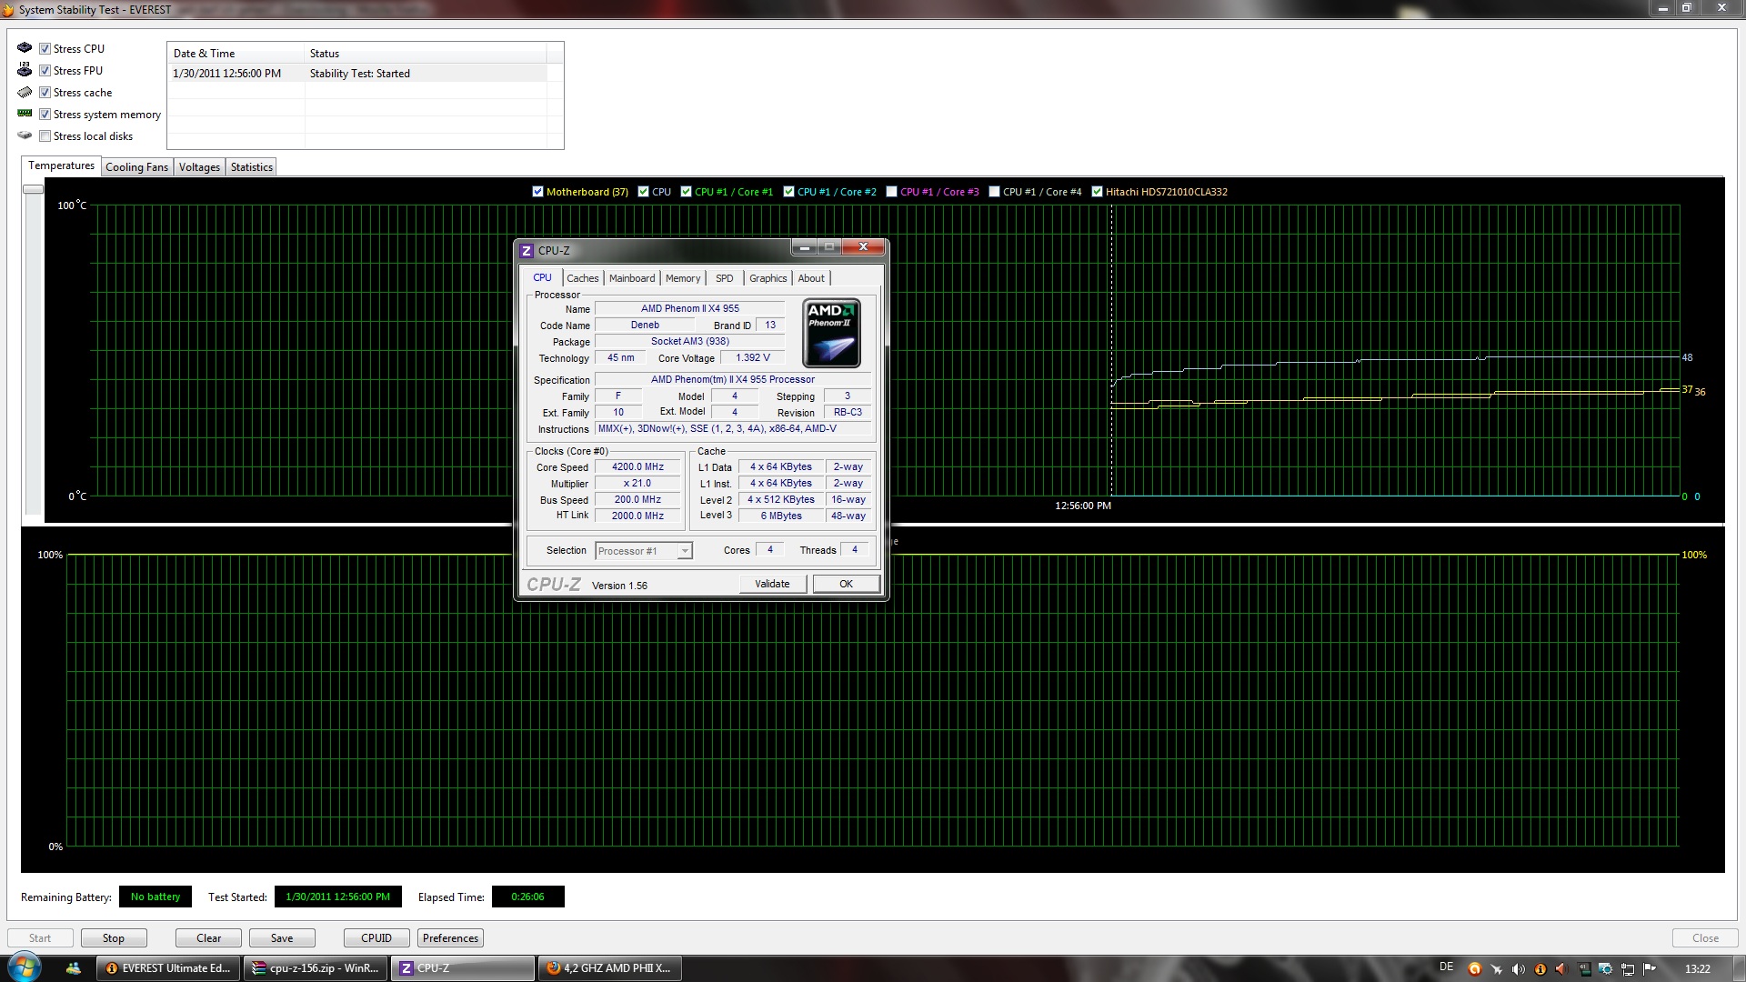
Task: Click the graph vertical slider handle
Action: (33, 189)
